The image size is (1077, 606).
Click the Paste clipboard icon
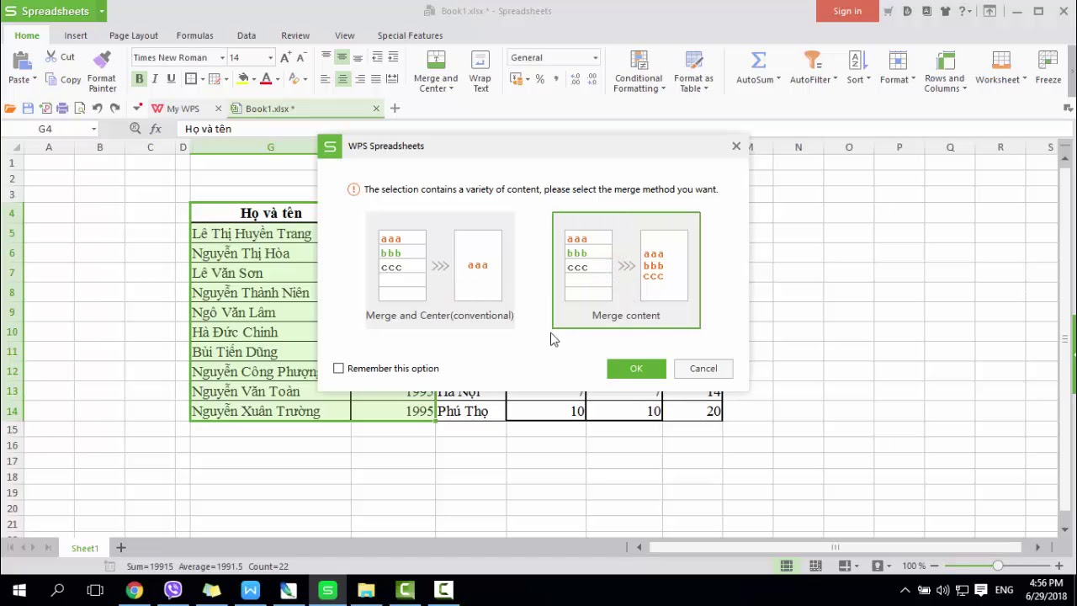coord(21,61)
